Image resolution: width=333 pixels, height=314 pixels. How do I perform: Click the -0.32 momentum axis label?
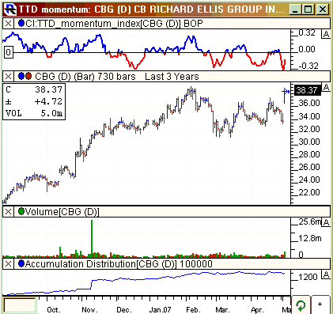tap(308, 66)
